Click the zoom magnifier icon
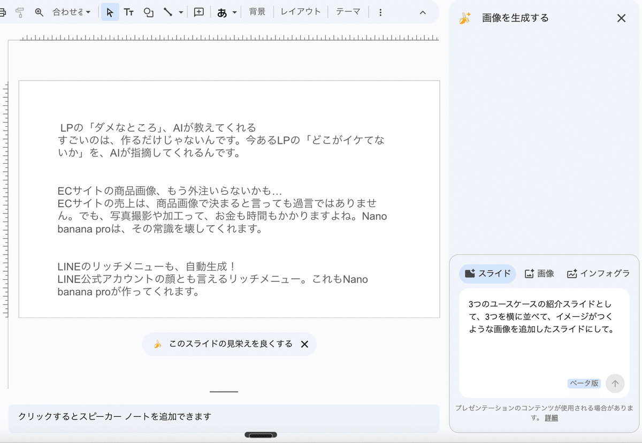The image size is (642, 443). tap(39, 12)
